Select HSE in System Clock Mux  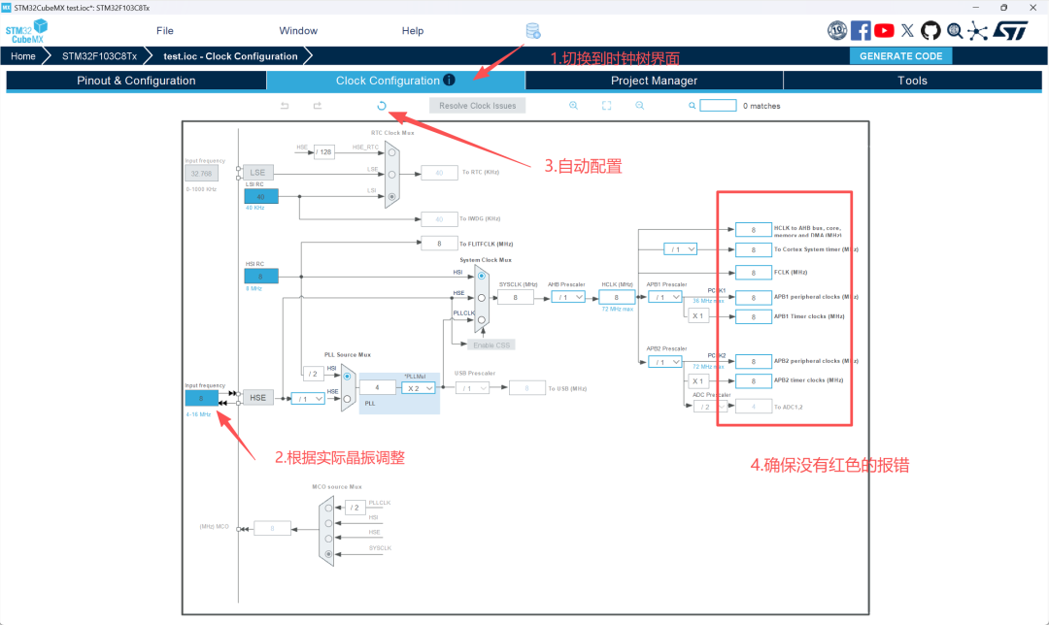(x=482, y=298)
